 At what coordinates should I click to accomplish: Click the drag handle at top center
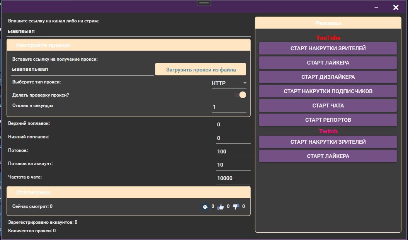coord(204,3)
